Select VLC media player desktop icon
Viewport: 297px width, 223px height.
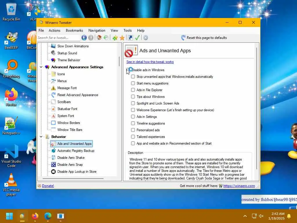click(11, 185)
